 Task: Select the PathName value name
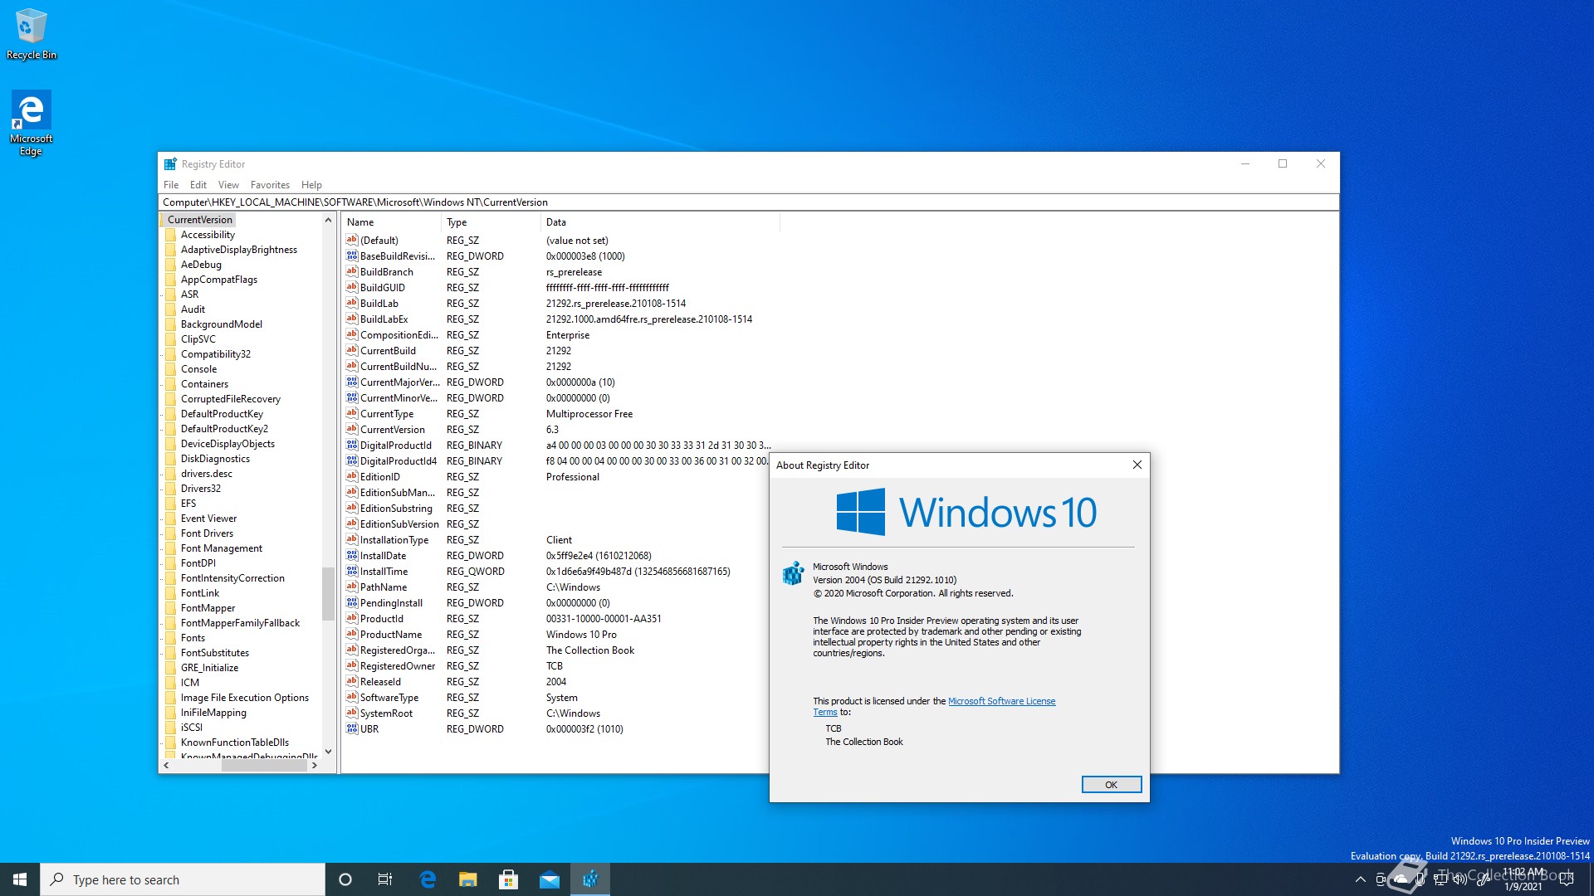[384, 587]
